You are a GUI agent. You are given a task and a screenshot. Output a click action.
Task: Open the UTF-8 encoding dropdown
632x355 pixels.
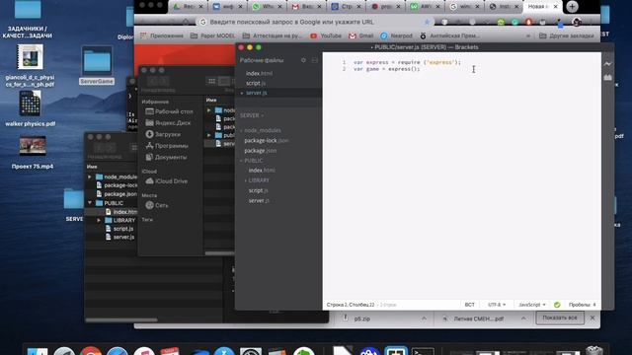click(497, 305)
